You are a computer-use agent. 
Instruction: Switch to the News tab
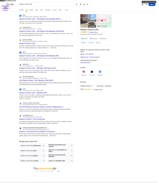[42, 10]
